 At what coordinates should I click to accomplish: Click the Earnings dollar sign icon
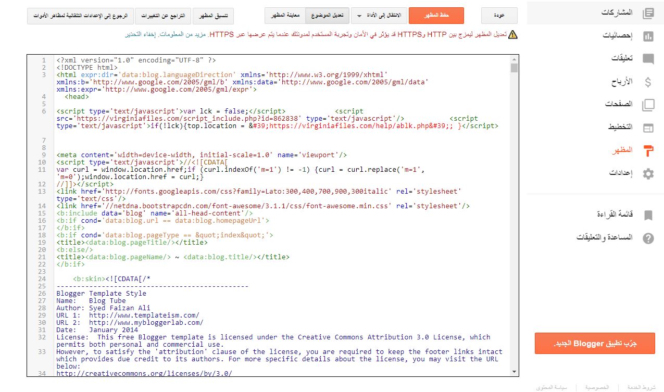pyautogui.click(x=648, y=82)
